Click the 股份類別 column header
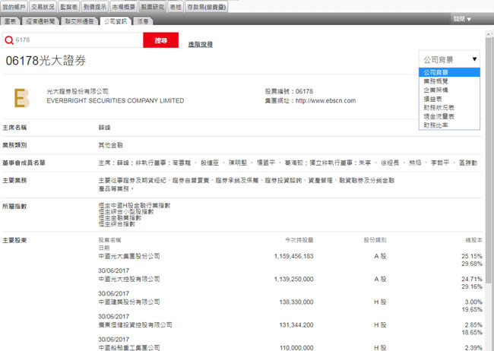The image size is (494, 351). 375,240
